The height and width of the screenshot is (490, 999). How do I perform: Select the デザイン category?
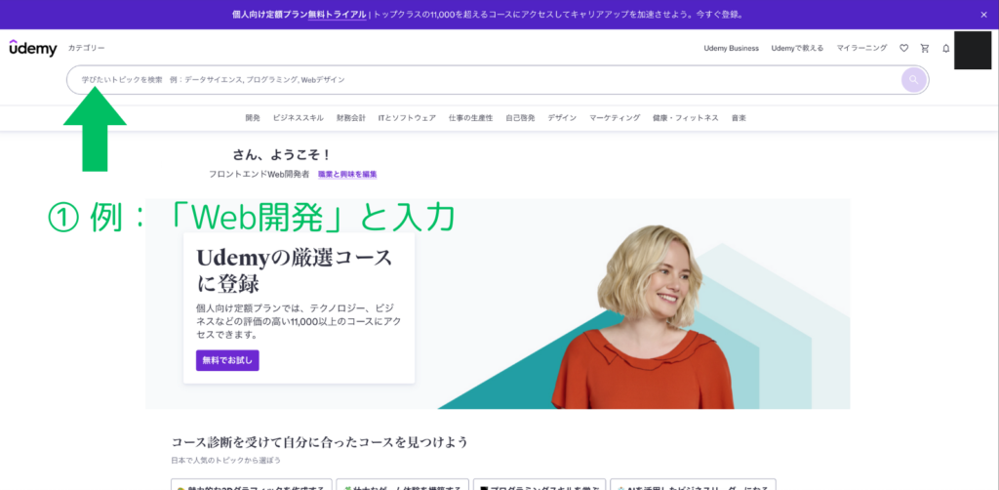[x=563, y=118]
